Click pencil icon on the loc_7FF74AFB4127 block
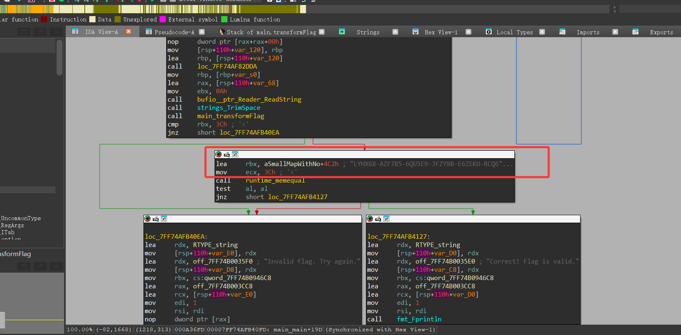Image resolution: width=681 pixels, height=335 pixels. [x=378, y=219]
